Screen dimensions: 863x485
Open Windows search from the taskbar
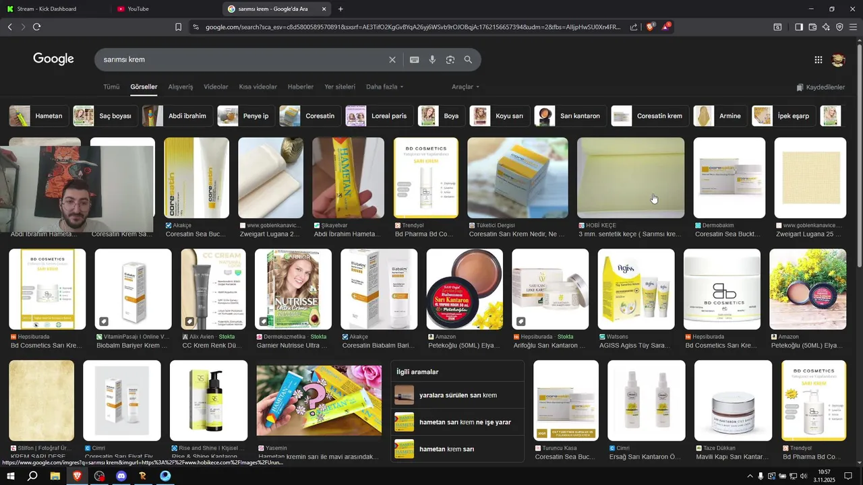(32, 476)
